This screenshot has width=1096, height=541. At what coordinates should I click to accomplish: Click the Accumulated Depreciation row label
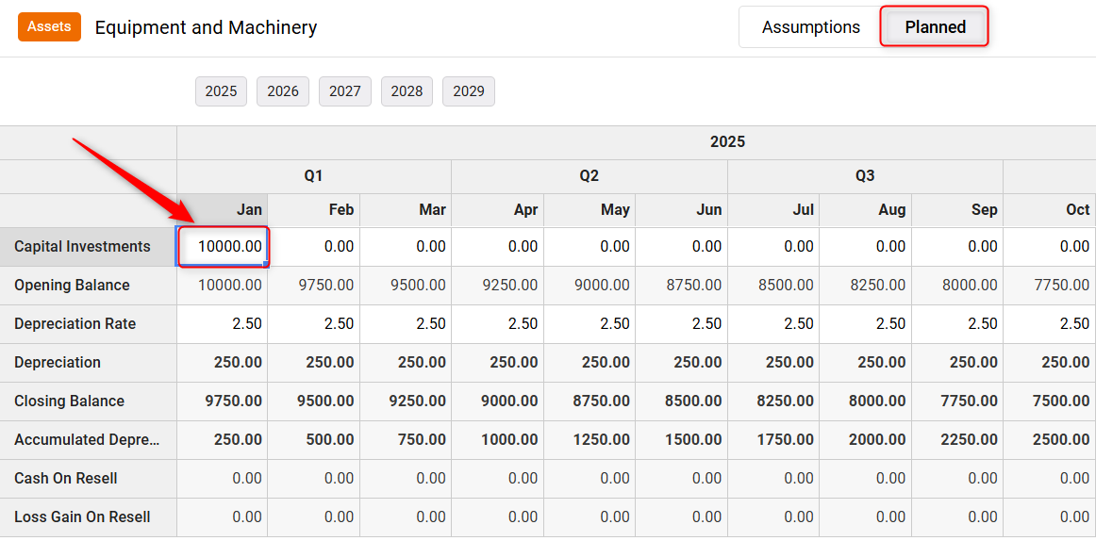(88, 440)
